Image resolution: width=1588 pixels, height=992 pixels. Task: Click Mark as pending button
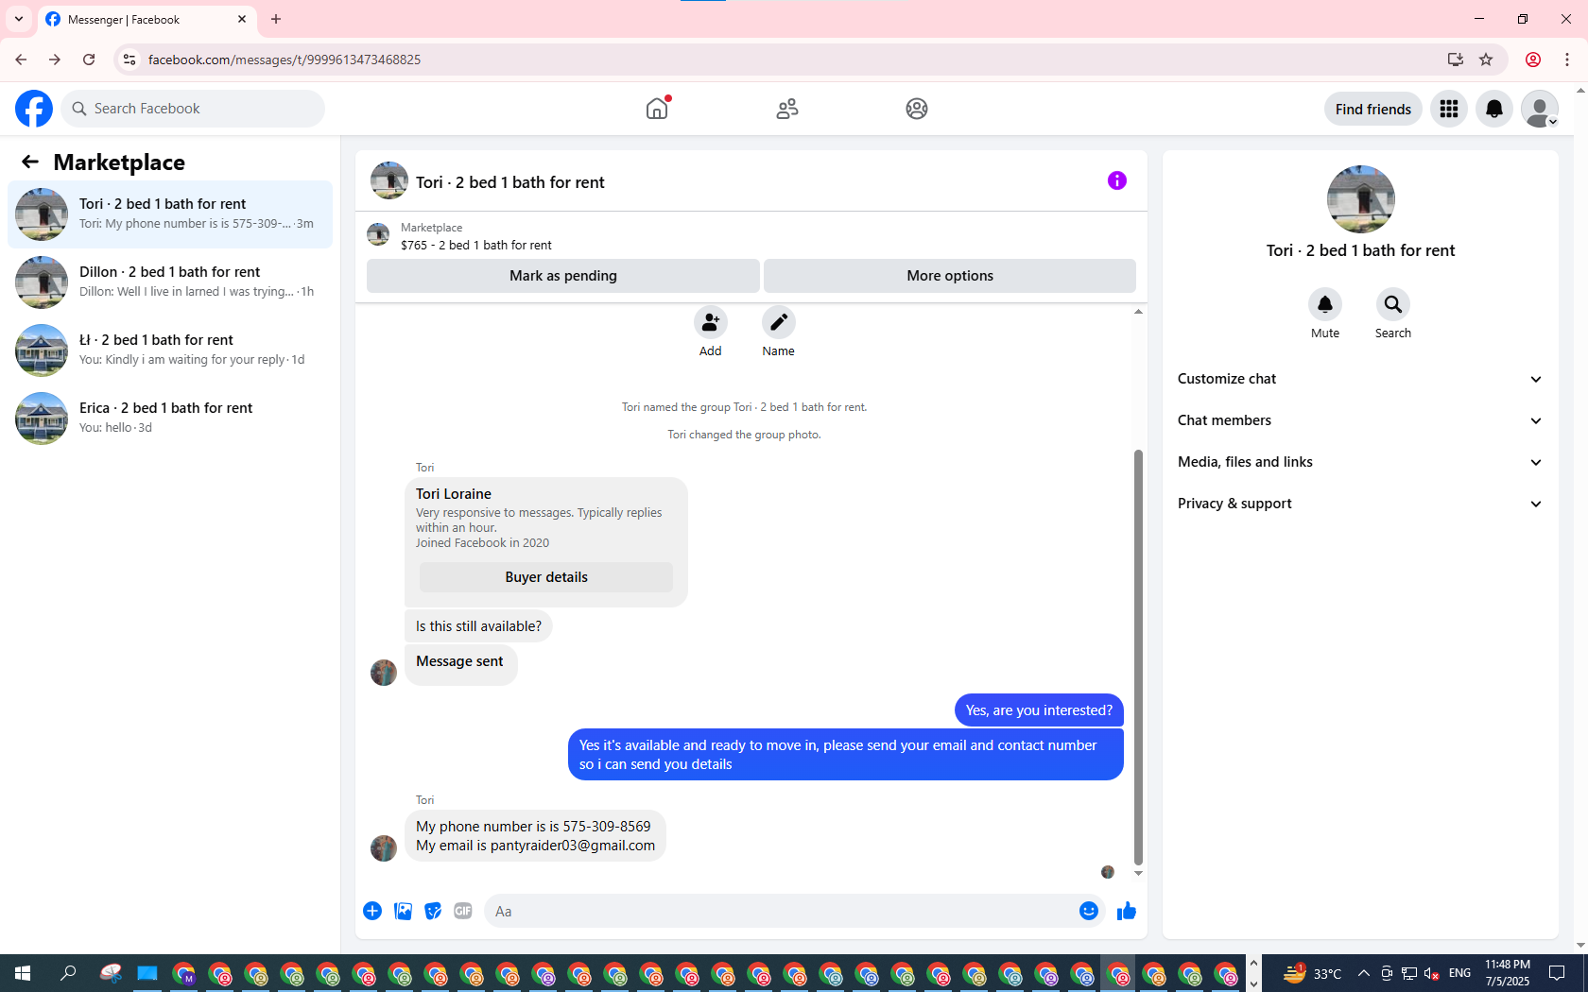(563, 276)
